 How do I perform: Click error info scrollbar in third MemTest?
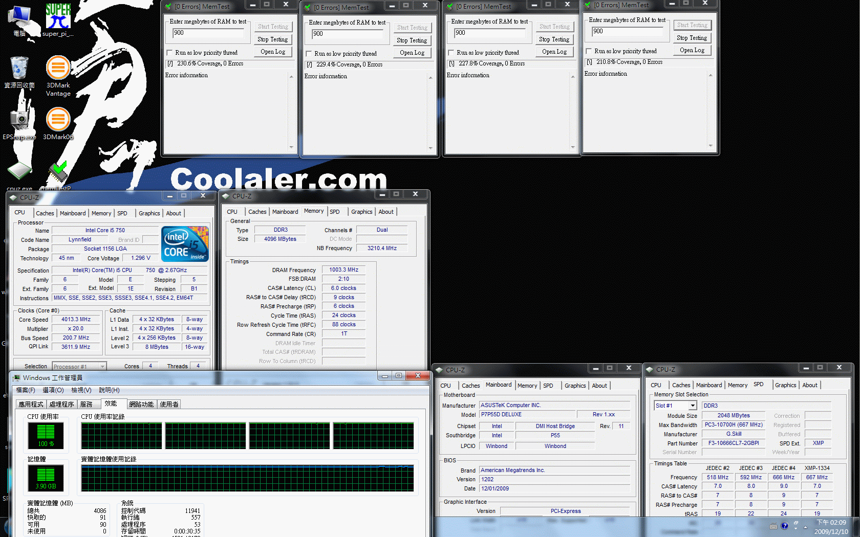point(573,111)
